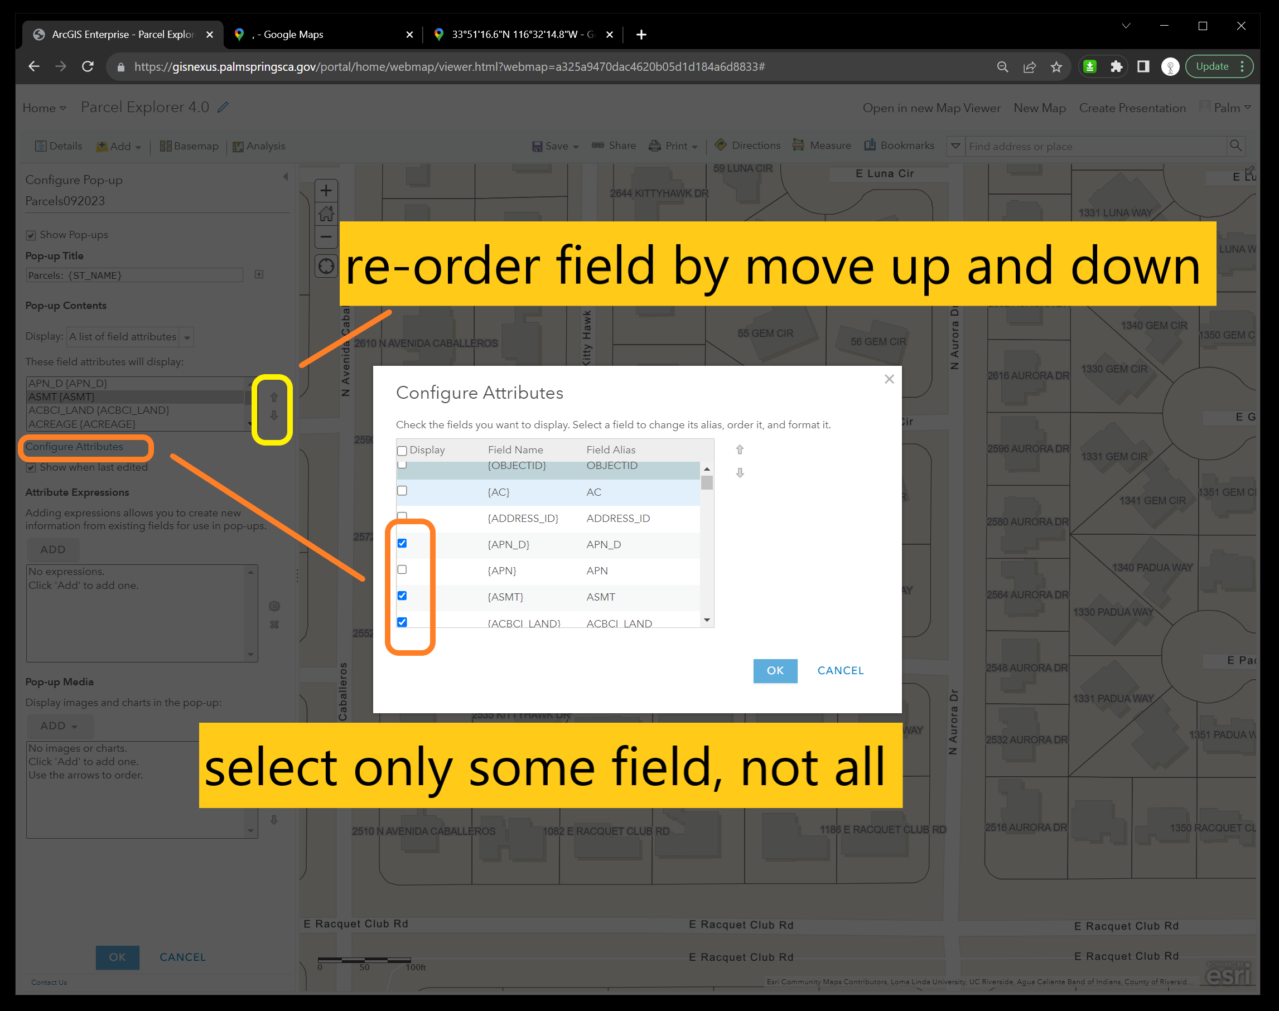Click ADD under Attribute Expressions
Viewport: 1279px width, 1011px height.
point(52,550)
